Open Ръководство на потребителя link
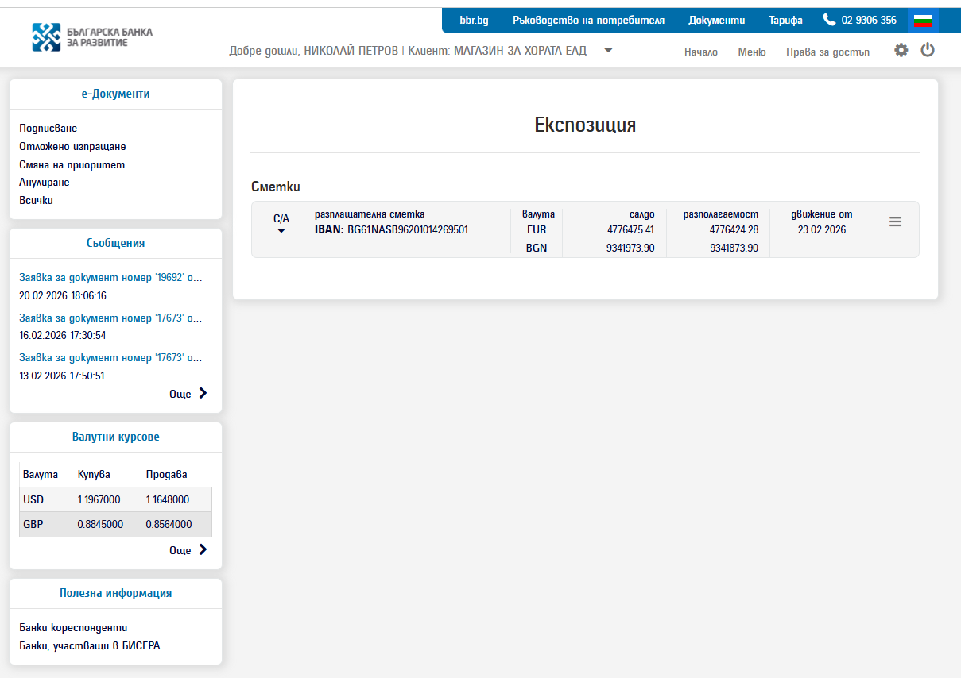This screenshot has width=961, height=678. pyautogui.click(x=588, y=20)
